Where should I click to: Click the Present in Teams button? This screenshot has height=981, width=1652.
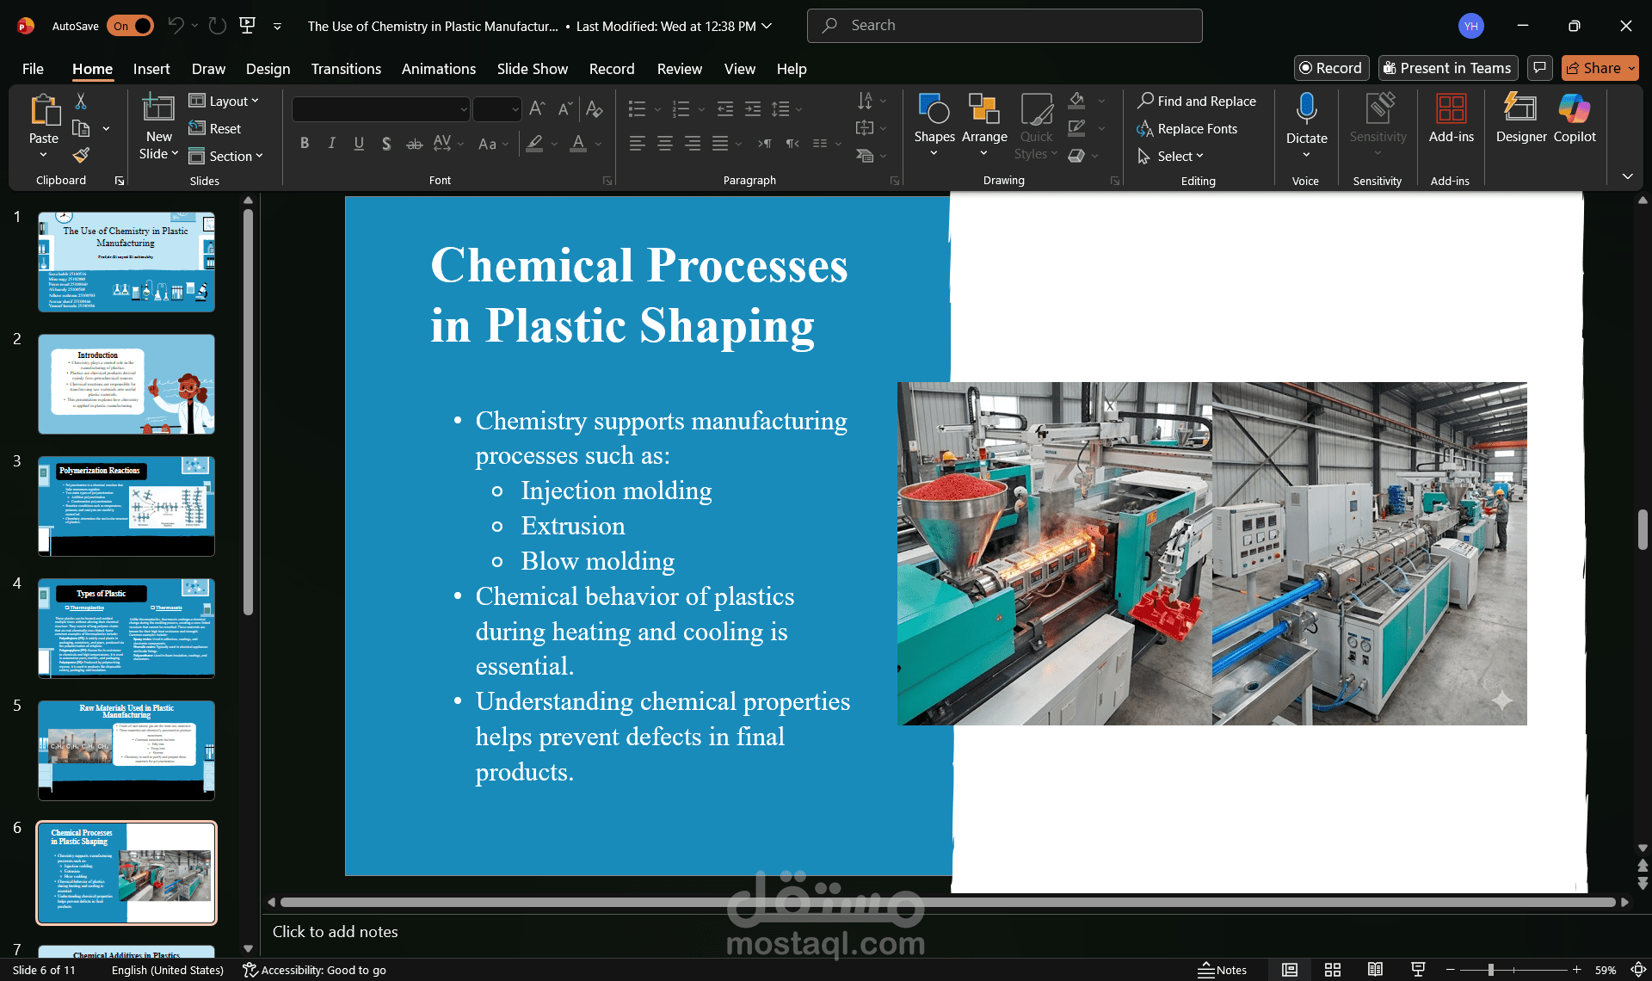tap(1447, 68)
